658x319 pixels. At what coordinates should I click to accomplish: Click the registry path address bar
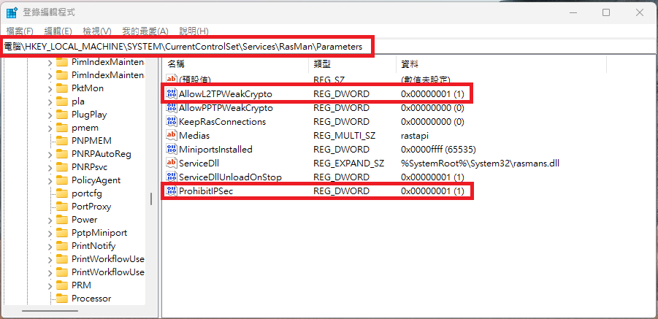(x=328, y=47)
